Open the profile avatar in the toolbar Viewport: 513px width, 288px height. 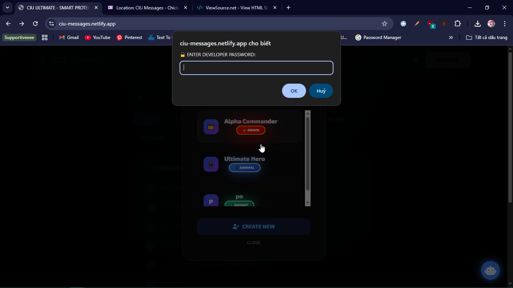pos(491,24)
